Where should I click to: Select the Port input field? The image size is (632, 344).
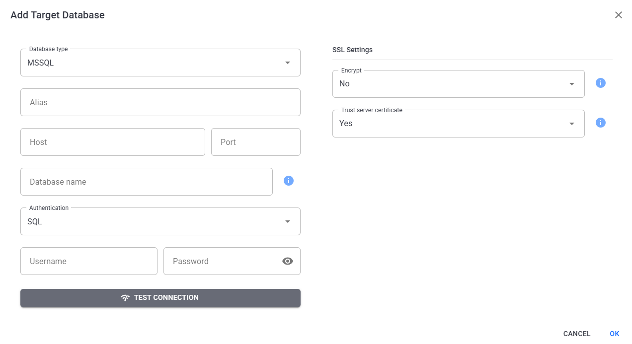tap(256, 142)
